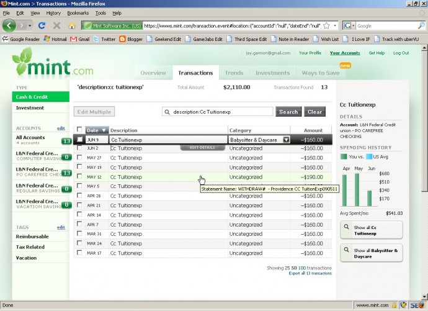The width and height of the screenshot is (428, 311).
Task: Show 50 transactions per page
Action: (x=294, y=268)
